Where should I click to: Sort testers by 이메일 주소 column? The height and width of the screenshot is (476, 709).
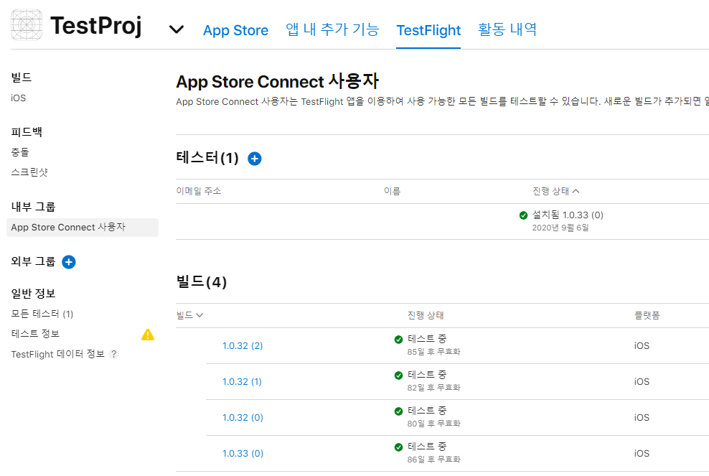coord(199,191)
